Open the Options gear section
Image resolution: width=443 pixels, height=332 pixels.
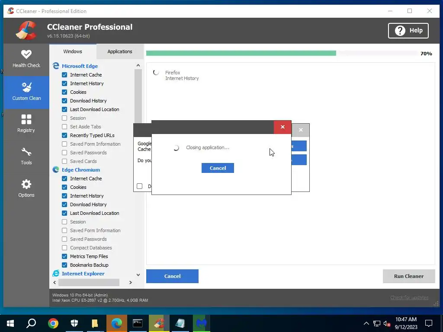26,188
